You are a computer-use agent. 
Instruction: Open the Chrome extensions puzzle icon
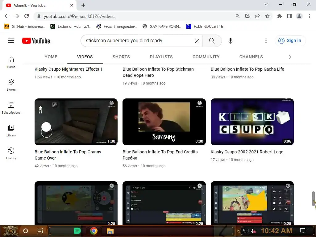(280, 16)
